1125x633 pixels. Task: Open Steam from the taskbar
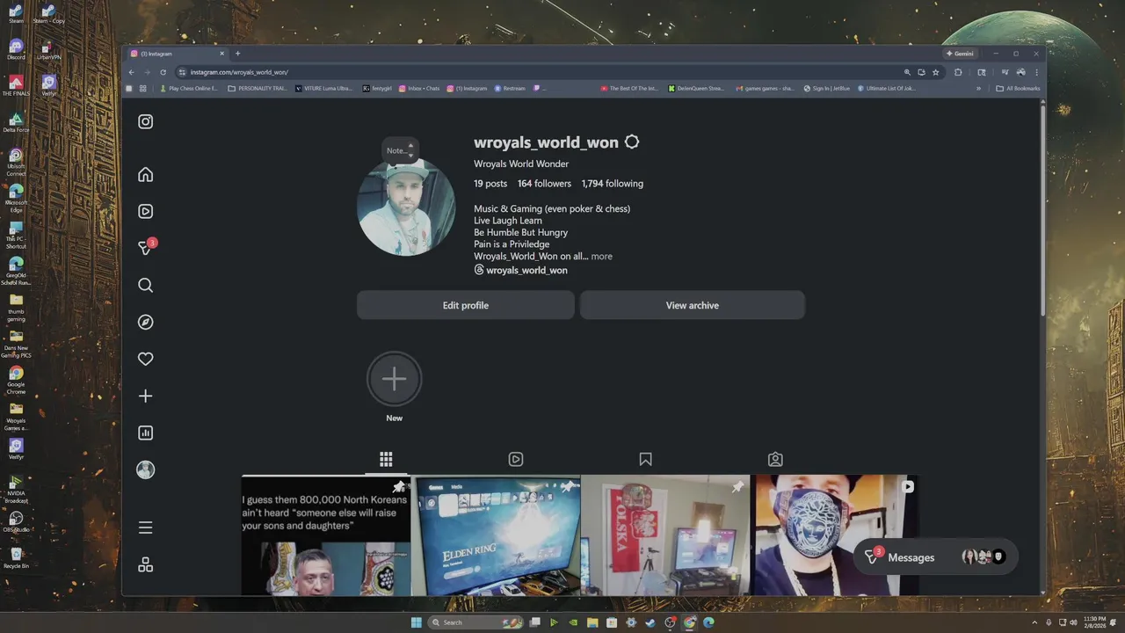pos(650,622)
